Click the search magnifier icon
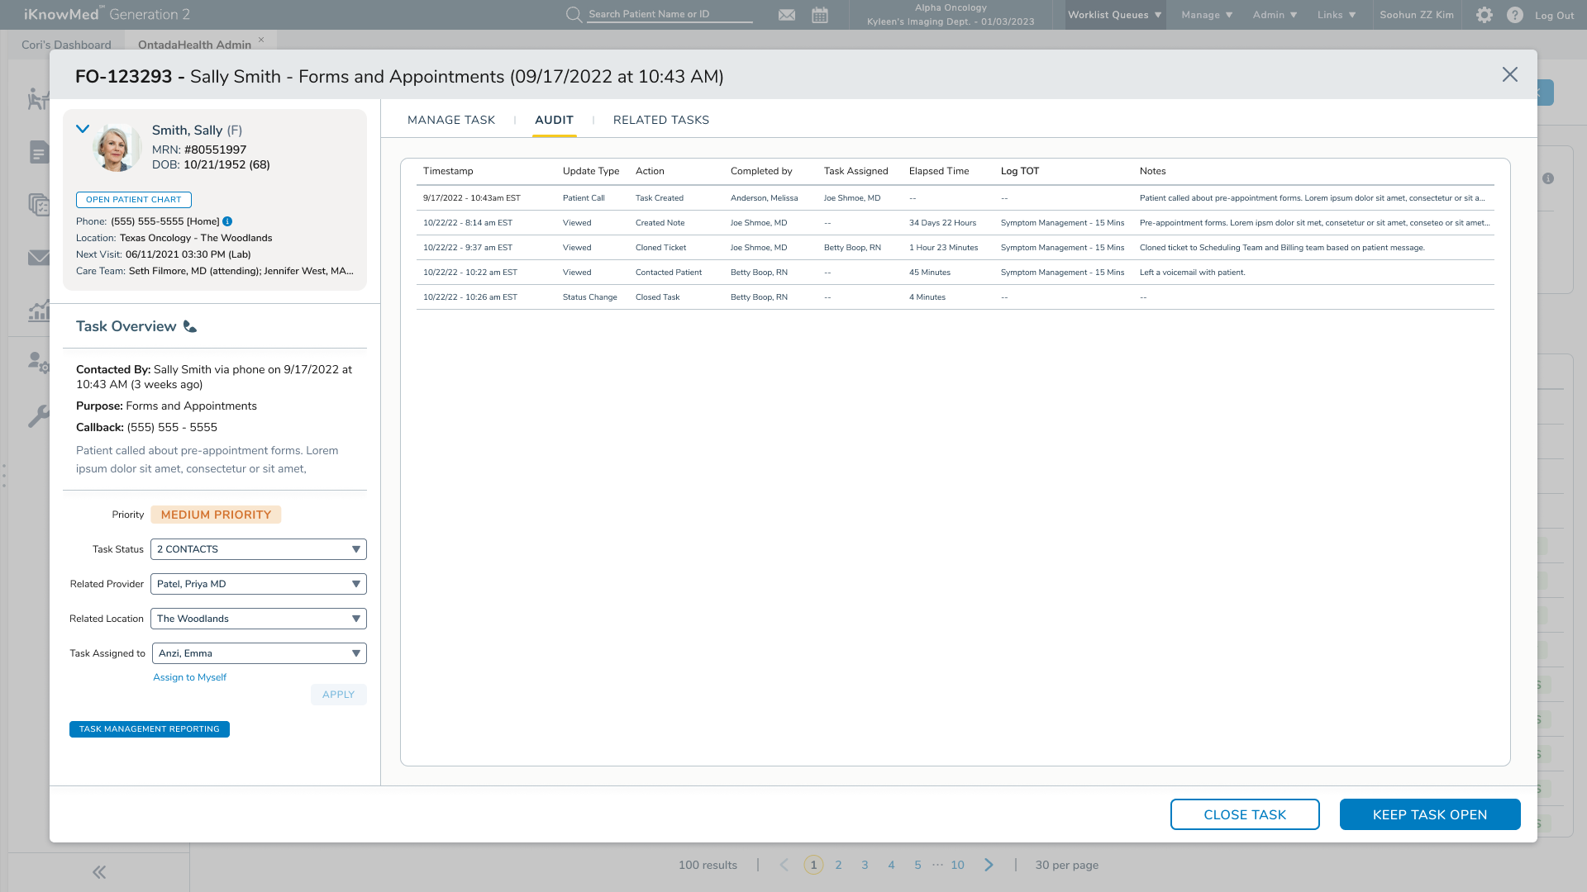Viewport: 1587px width, 892px height. [574, 15]
